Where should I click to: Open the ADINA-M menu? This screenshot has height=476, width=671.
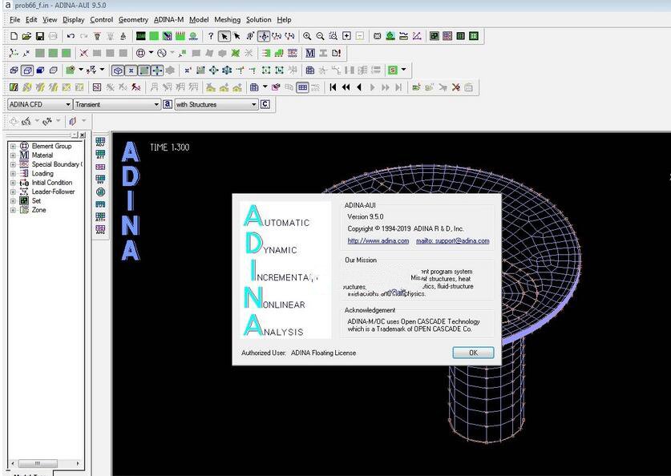tap(168, 20)
